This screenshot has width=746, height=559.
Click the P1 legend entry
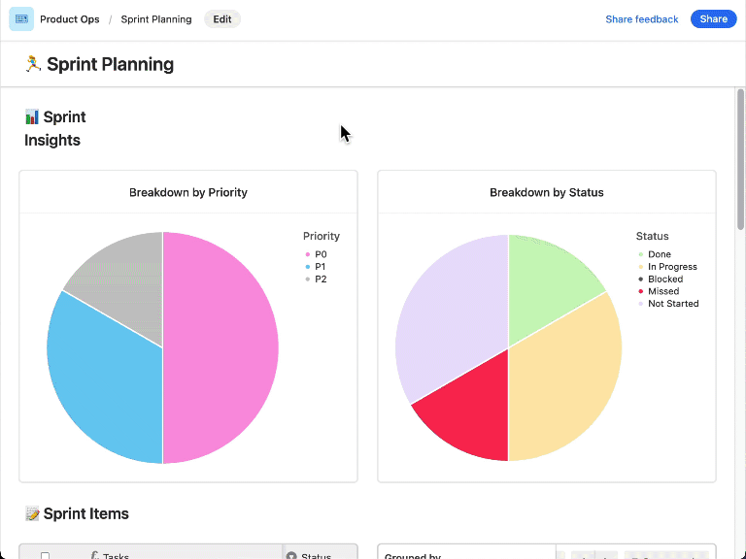coord(316,267)
